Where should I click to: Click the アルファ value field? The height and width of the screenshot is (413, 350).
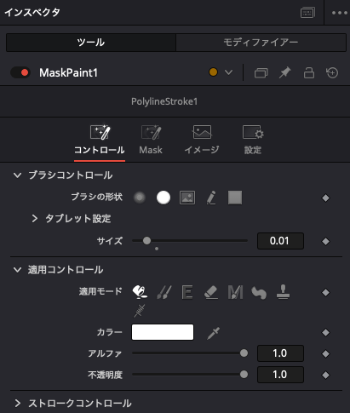pyautogui.click(x=280, y=353)
